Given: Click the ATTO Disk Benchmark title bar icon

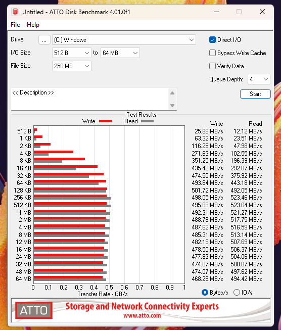Looking at the screenshot, I should click(15, 12).
